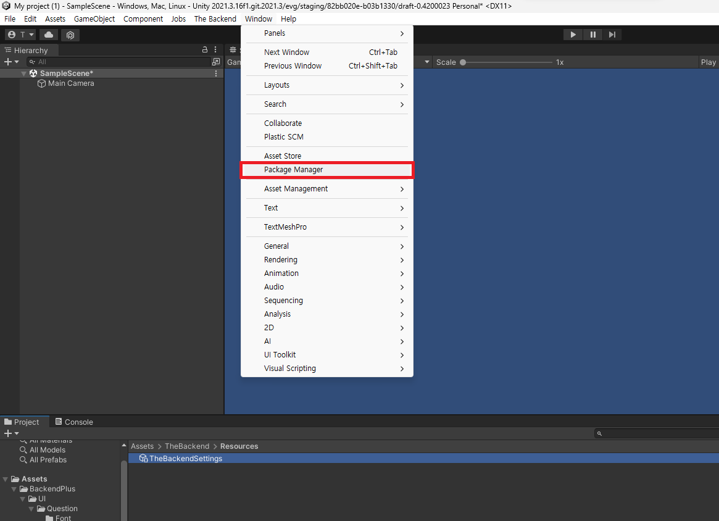Screen dimensions: 719x521
Task: Expand the Animation submenu
Action: point(327,273)
